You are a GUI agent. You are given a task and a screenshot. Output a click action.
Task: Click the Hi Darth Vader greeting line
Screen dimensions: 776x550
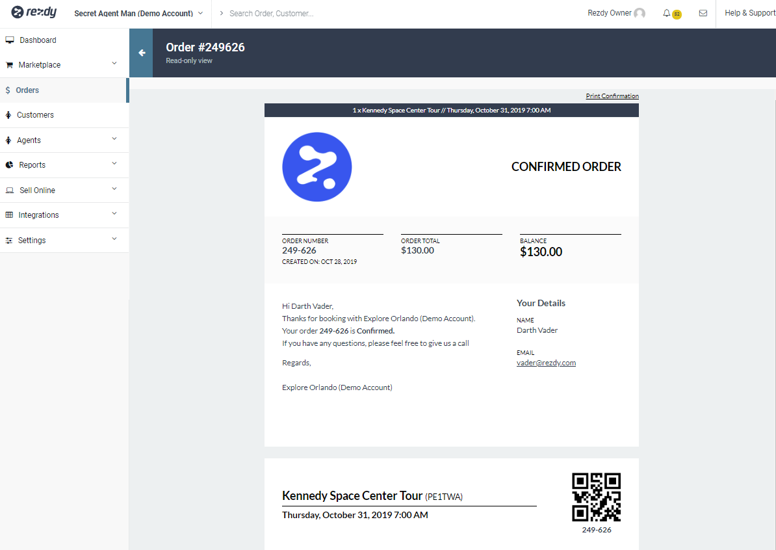pyautogui.click(x=308, y=306)
